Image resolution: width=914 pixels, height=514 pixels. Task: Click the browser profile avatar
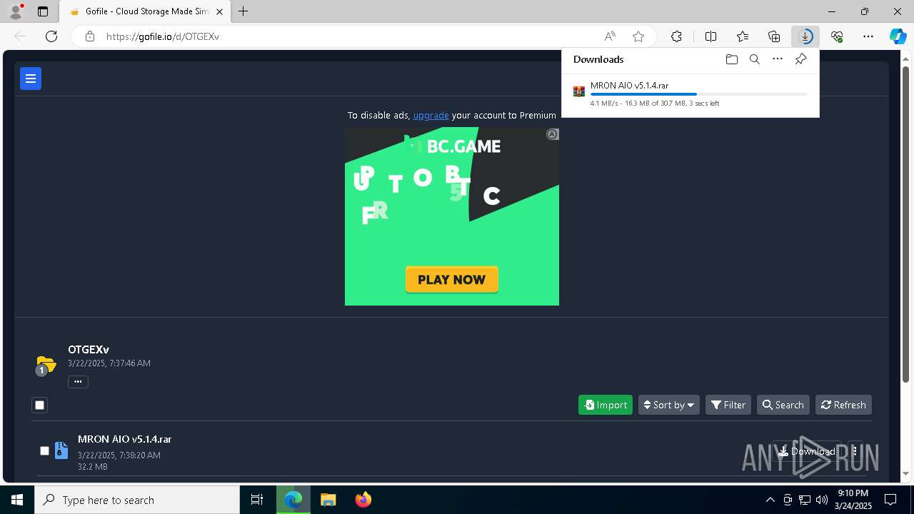[16, 11]
